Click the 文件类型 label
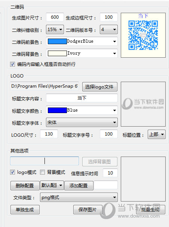Viewport: 169px width, 227px height. pyautogui.click(x=24, y=198)
